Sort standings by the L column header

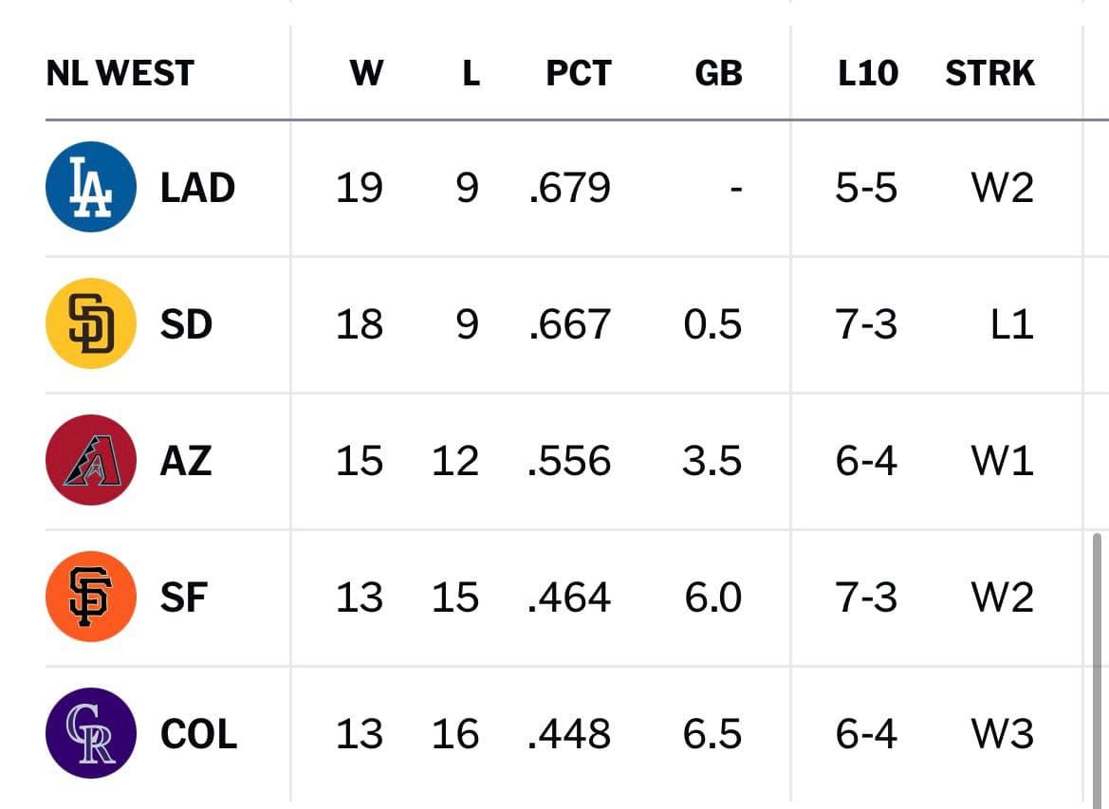pyautogui.click(x=471, y=73)
